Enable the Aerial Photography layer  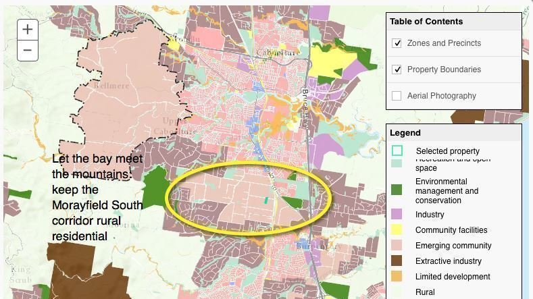coord(397,96)
